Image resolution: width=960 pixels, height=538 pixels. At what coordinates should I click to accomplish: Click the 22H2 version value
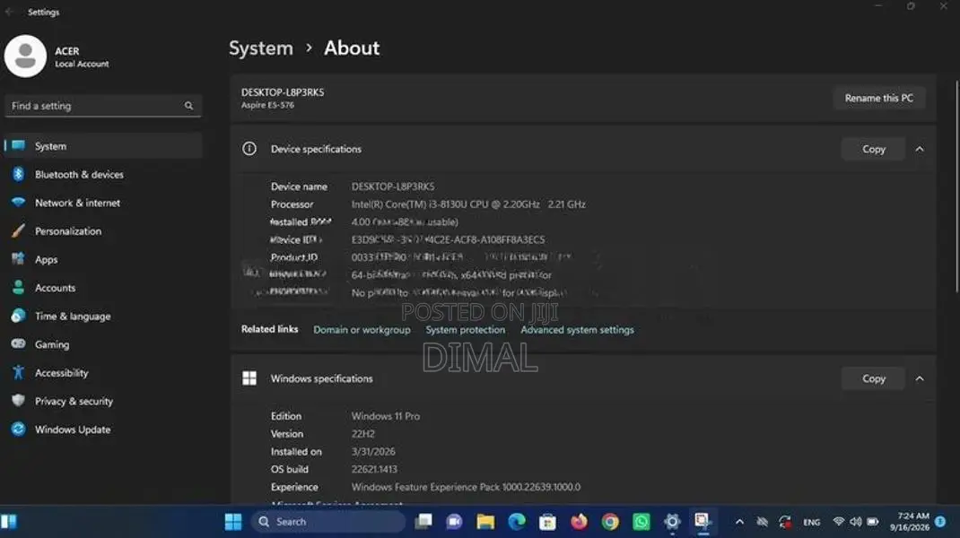[363, 434]
